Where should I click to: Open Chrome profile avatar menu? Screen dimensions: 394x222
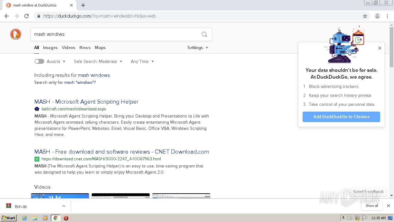[x=377, y=16]
